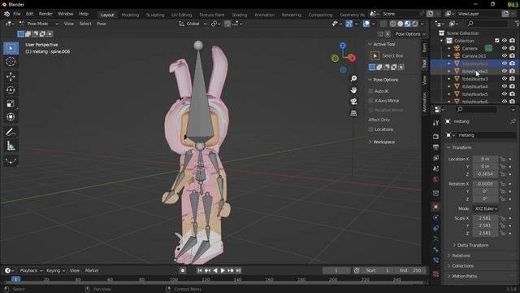This screenshot has height=293, width=520.
Task: Select the Breakdowner pose tool
Action: click(11, 161)
